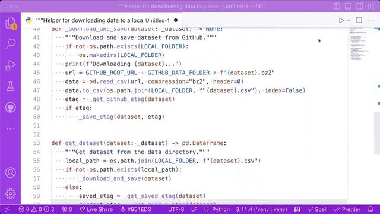This screenshot has width=380, height=214.
Task: Click '_get_github_etag' call on line 48
Action: [x=116, y=99]
